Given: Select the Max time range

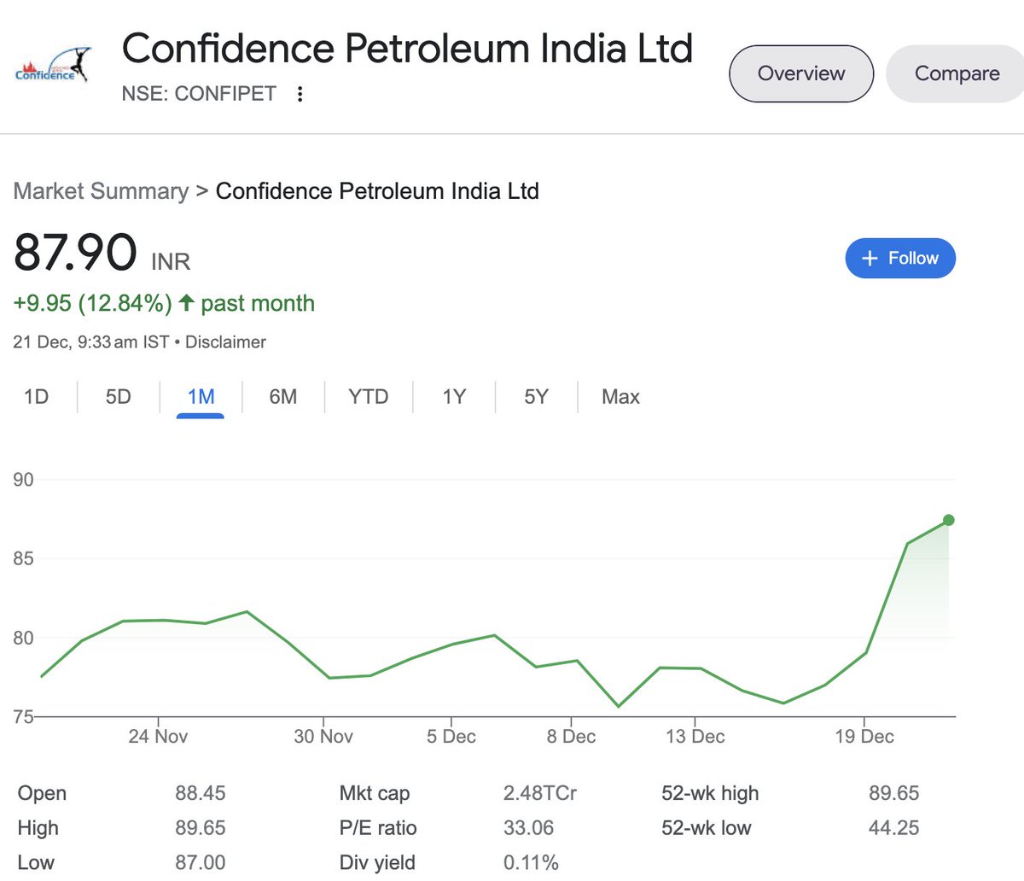Looking at the screenshot, I should tap(620, 397).
